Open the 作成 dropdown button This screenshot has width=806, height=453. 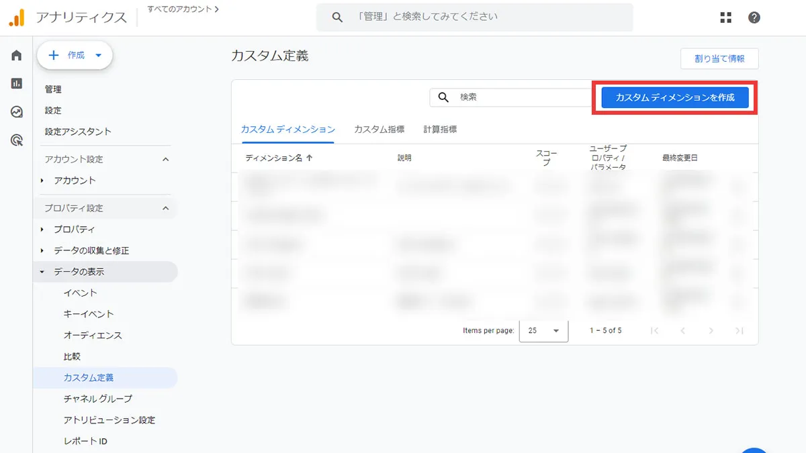coord(75,56)
